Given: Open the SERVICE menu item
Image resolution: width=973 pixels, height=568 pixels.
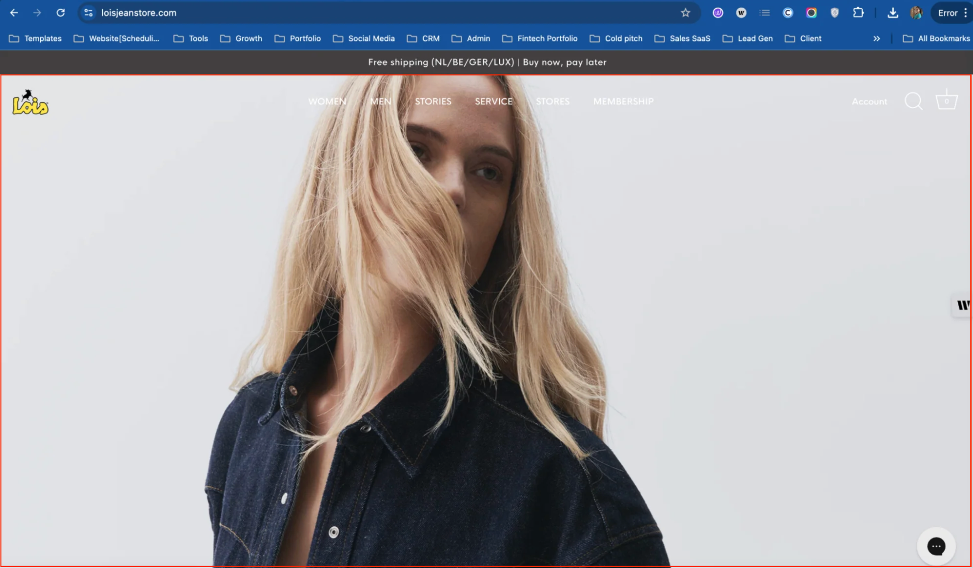Looking at the screenshot, I should click(x=494, y=102).
